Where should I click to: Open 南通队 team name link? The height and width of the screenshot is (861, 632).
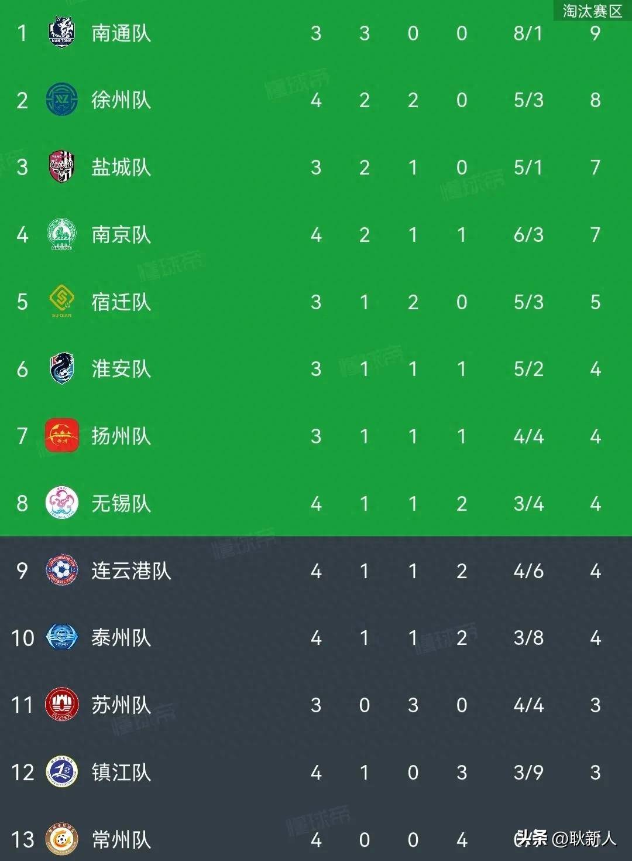[121, 33]
